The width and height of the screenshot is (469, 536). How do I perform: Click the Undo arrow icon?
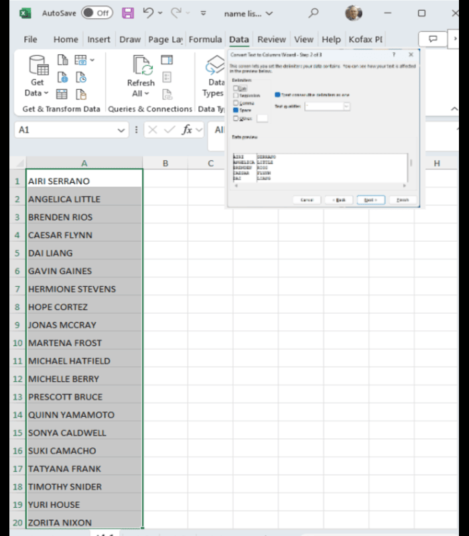149,13
